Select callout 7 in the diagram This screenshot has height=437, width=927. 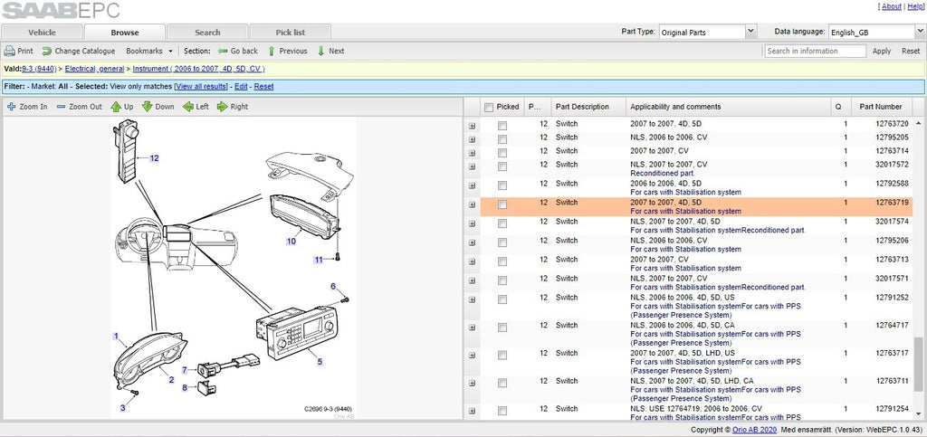pos(185,370)
